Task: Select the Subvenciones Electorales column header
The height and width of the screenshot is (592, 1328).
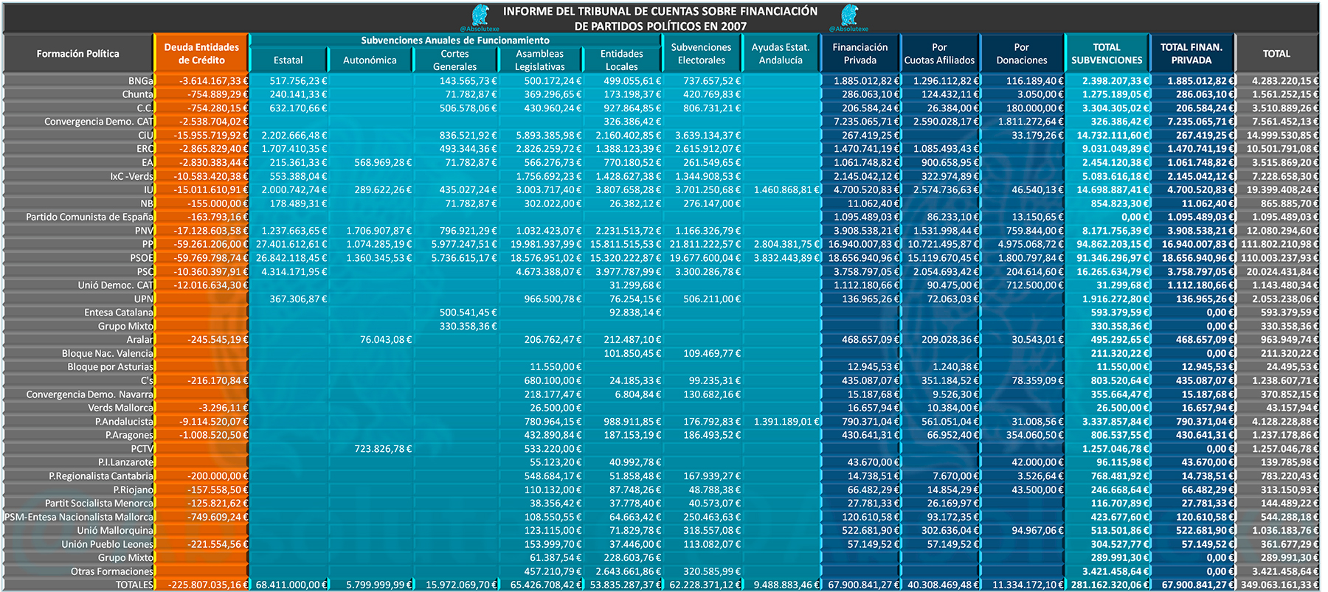Action: pos(701,54)
